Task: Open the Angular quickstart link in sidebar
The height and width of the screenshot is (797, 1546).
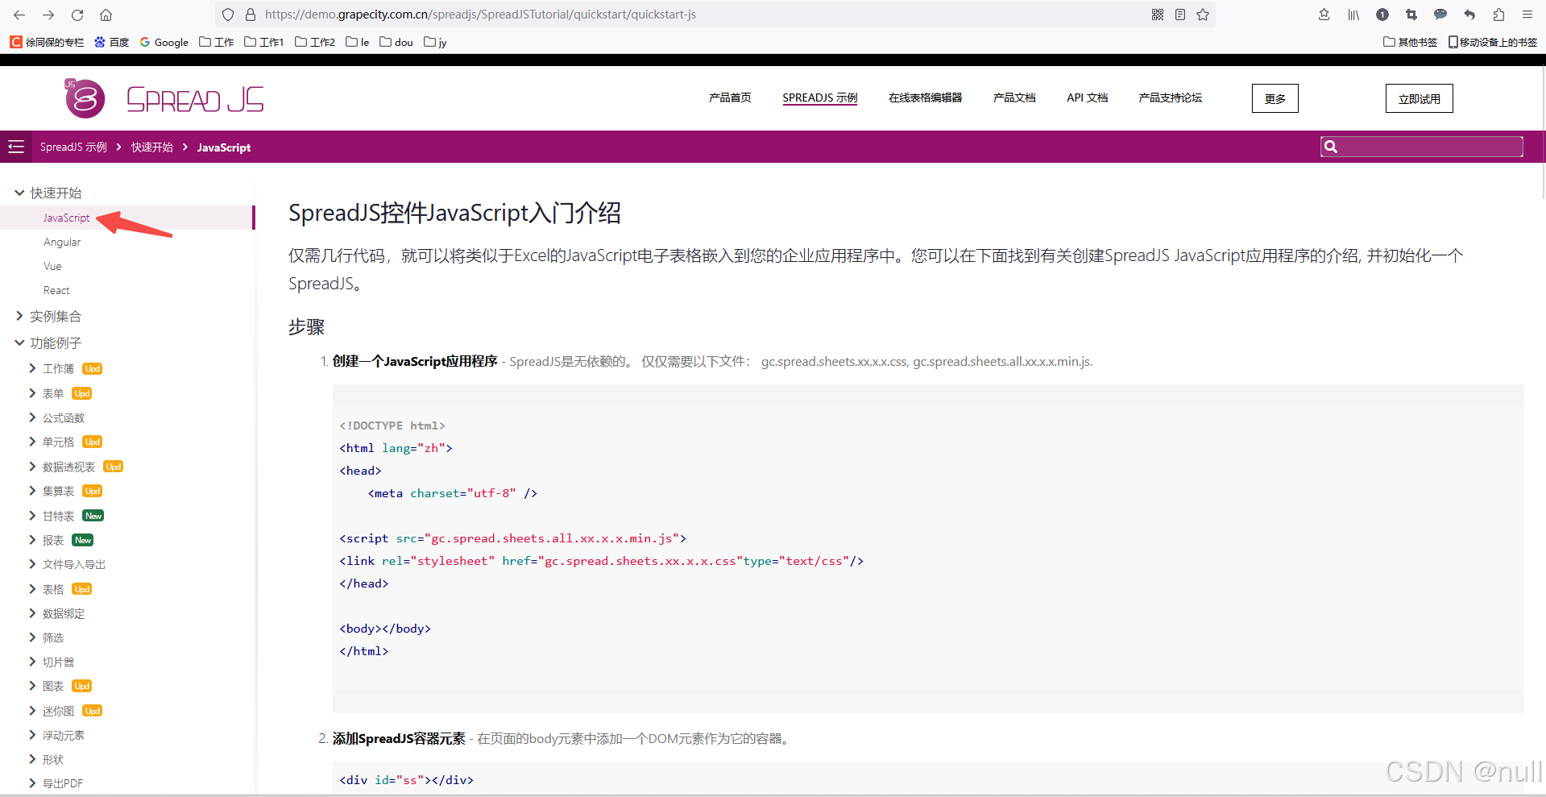Action: click(61, 241)
